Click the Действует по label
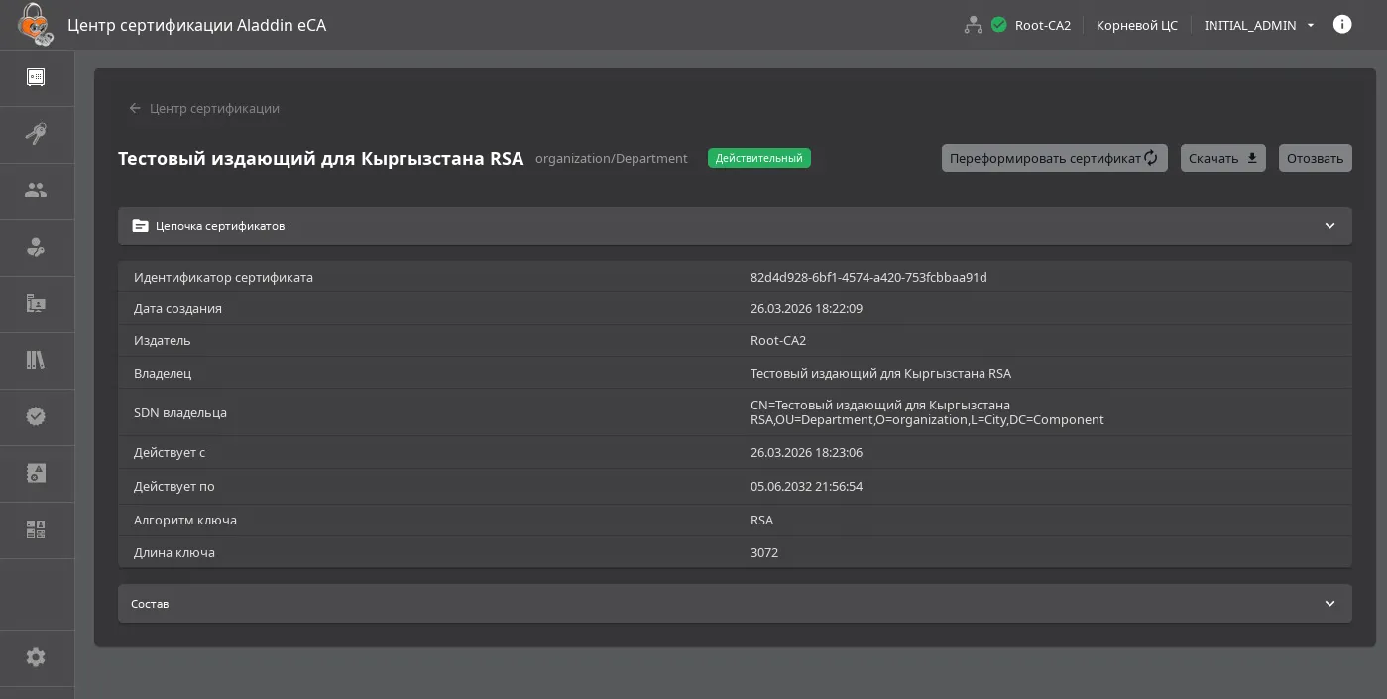 174,486
